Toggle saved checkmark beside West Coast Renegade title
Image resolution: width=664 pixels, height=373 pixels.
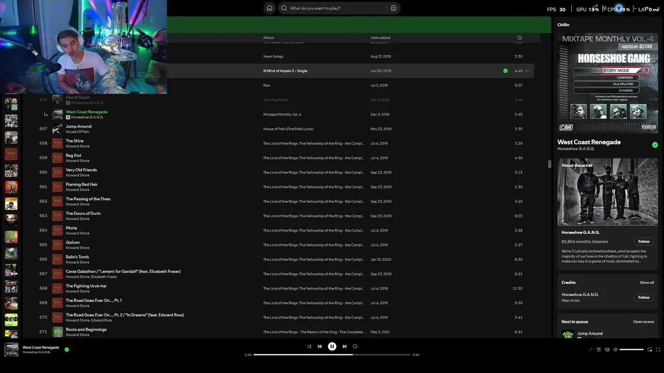(655, 145)
